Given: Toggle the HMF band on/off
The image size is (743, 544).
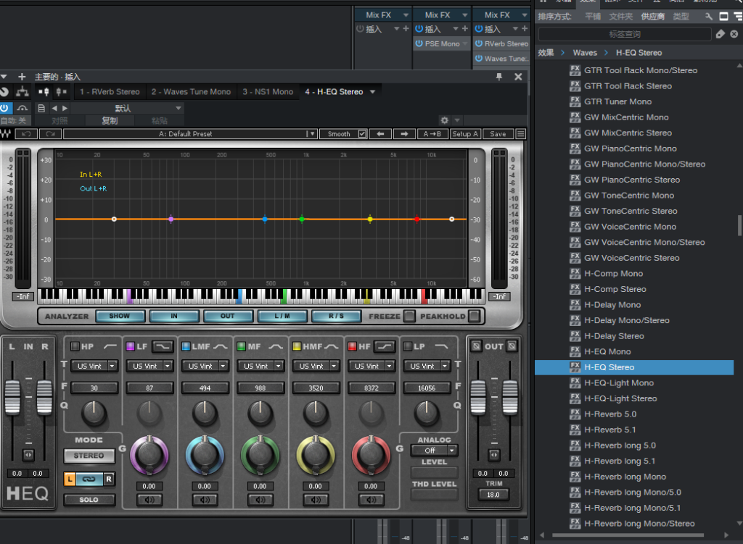Looking at the screenshot, I should coord(297,346).
